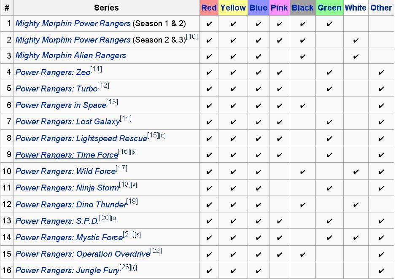Viewport: 396px width, 279px height.
Task: Open the White column header link
Action: (356, 8)
